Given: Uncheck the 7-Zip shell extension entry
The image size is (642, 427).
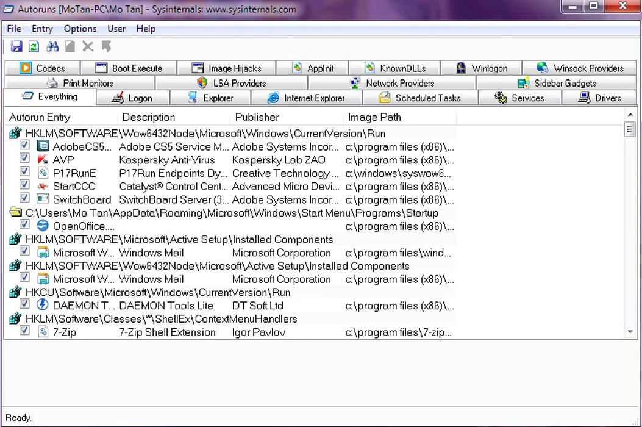Looking at the screenshot, I should point(24,330).
